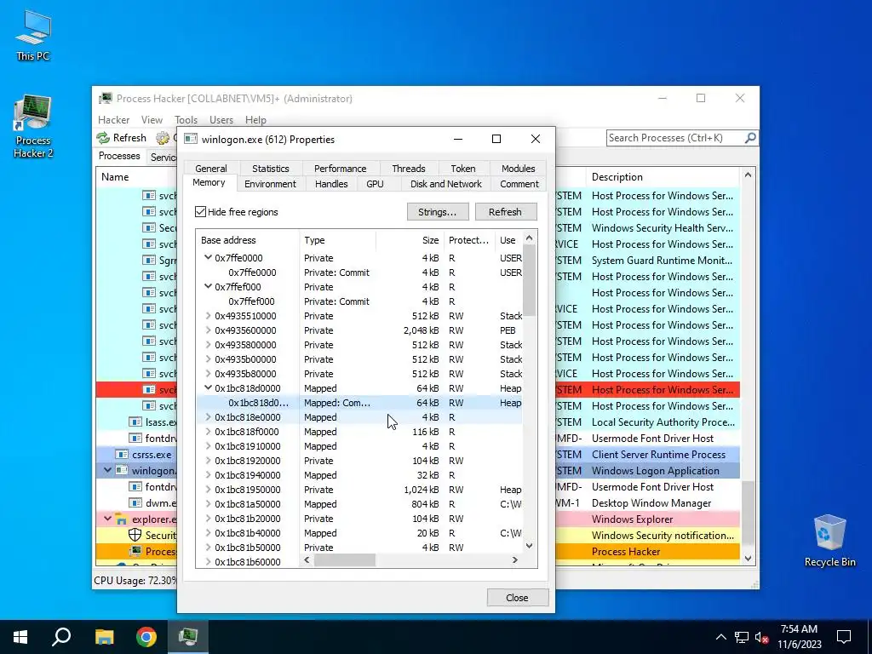Select the winlogon.exe process icon in list

(121, 470)
